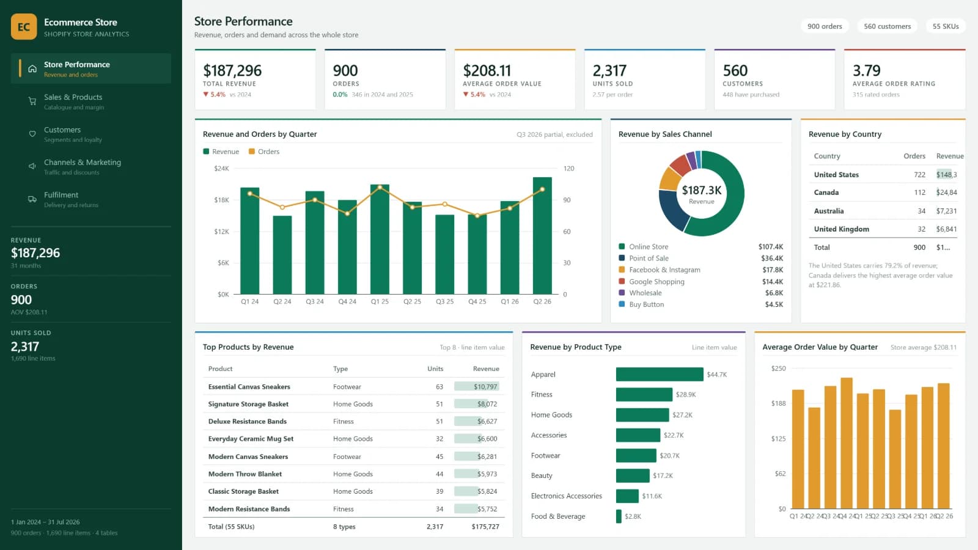Click the Online Store legend swatch
Viewport: 978px width, 550px height.
click(x=622, y=247)
